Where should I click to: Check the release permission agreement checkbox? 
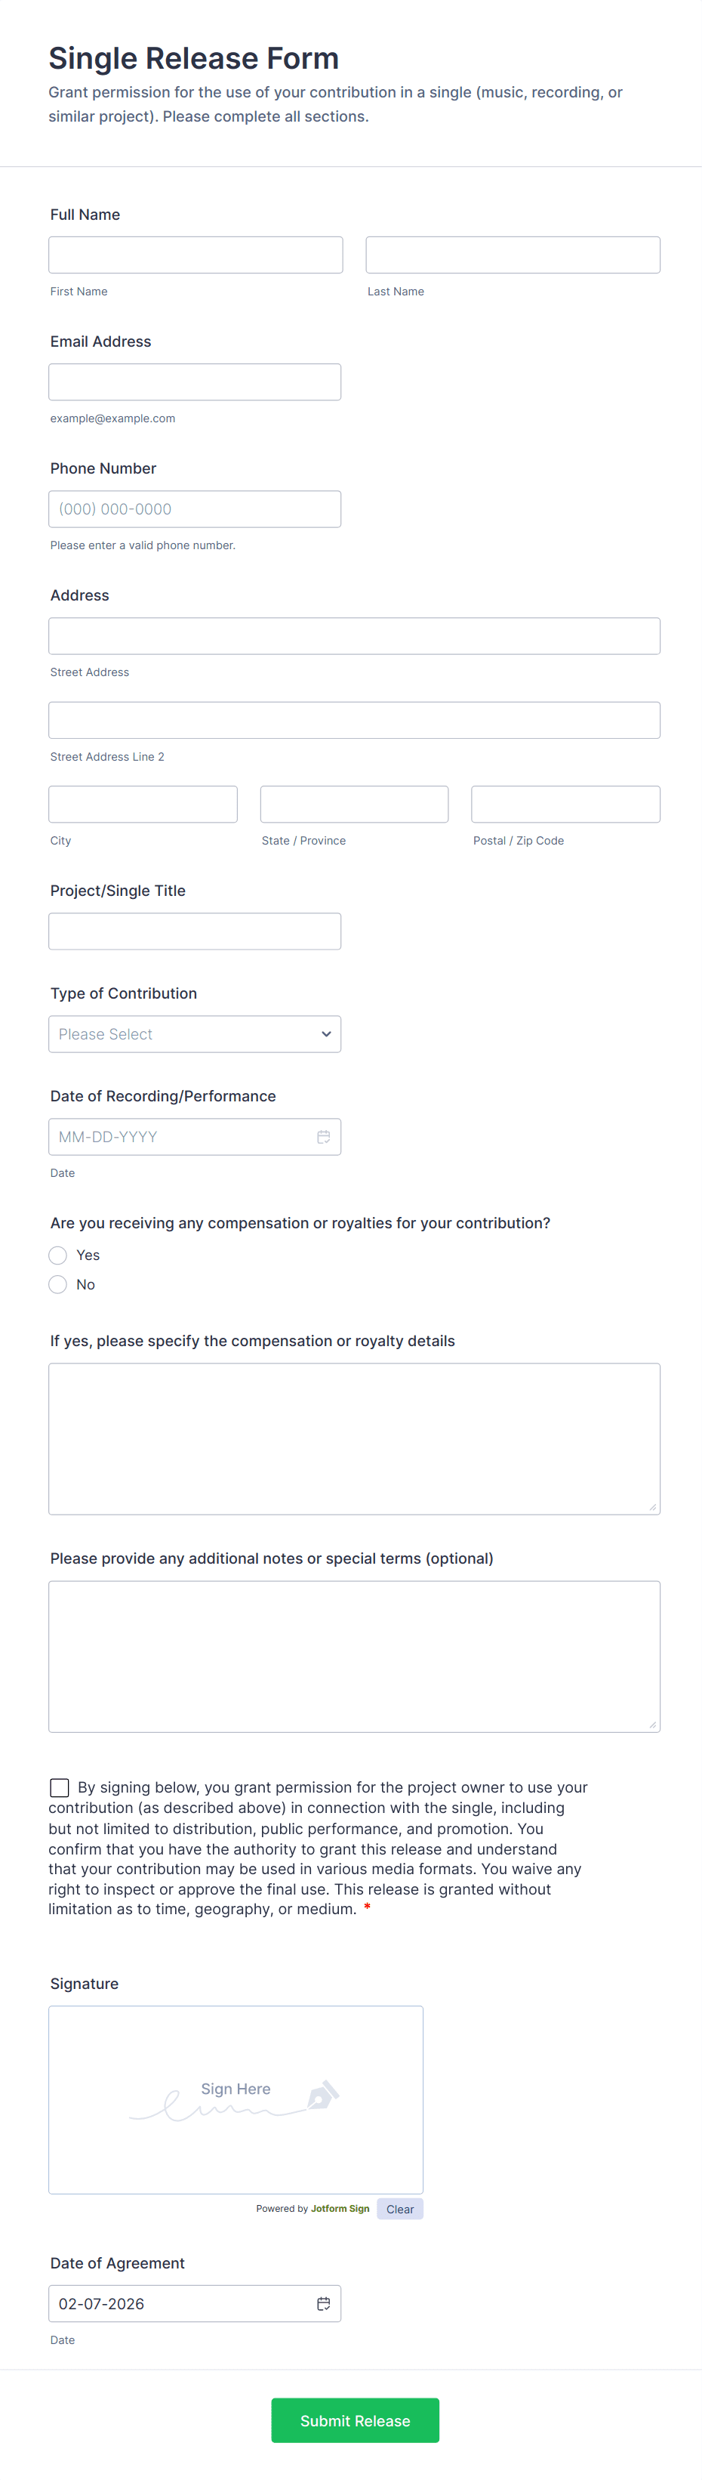[60, 1788]
